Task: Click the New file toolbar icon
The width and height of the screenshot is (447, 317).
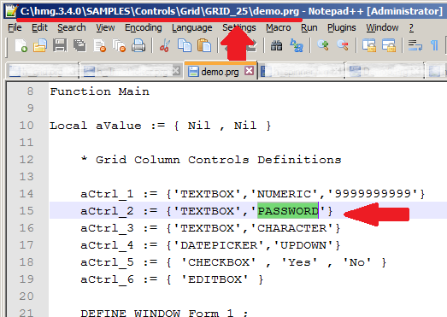Action: [x=21, y=45]
